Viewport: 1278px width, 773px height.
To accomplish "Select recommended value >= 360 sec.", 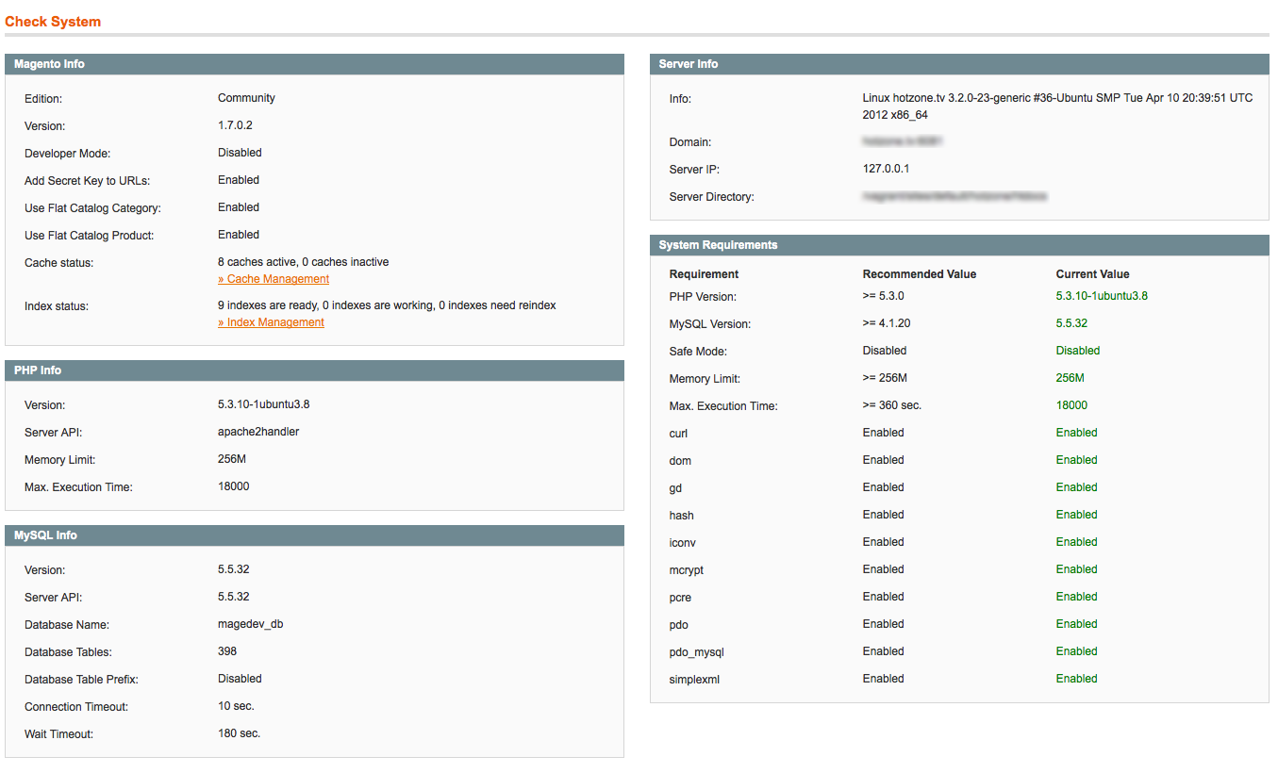I will click(892, 405).
